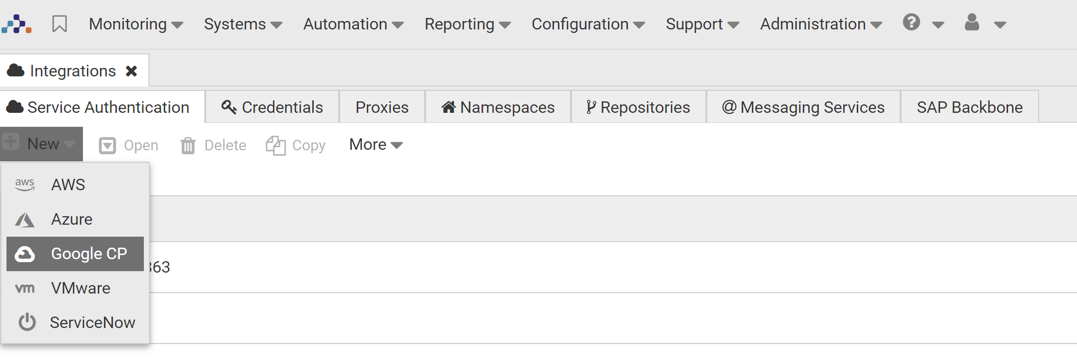Open the SAP Backbone tab
The image size is (1077, 360).
pos(969,106)
